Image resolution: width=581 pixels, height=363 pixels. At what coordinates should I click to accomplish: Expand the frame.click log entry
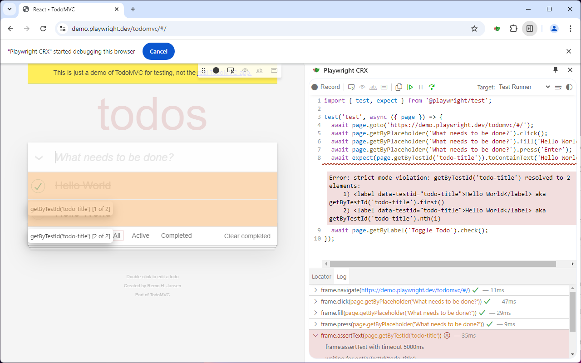pyautogui.click(x=315, y=301)
